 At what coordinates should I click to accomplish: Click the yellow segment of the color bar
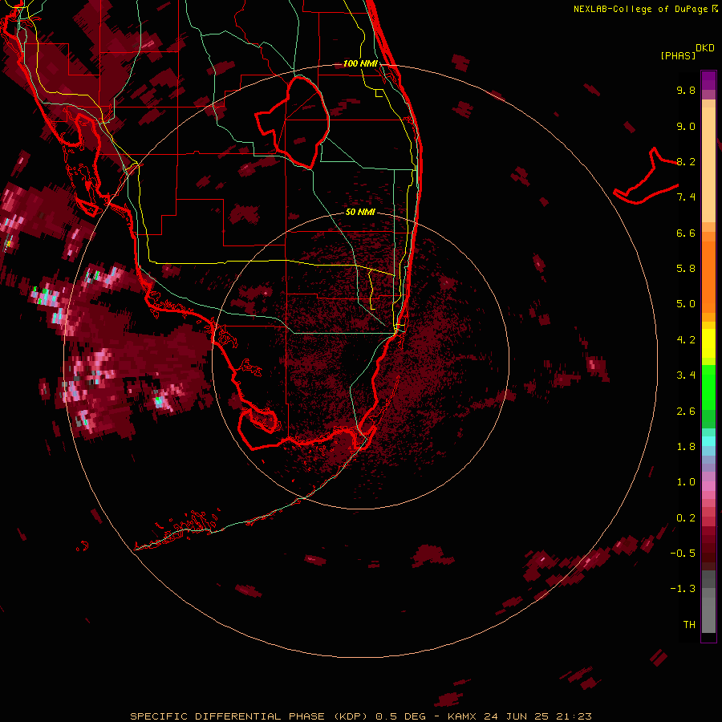tap(708, 343)
